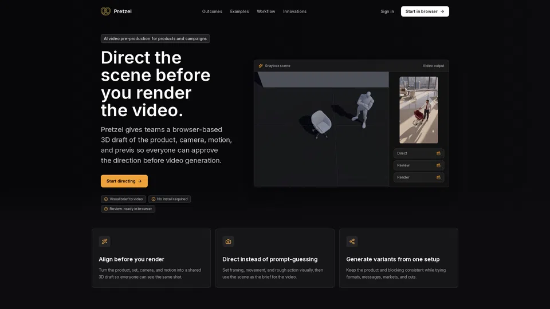550x309 pixels.
Task: Click the share icon in Generate variants card
Action: [352, 241]
